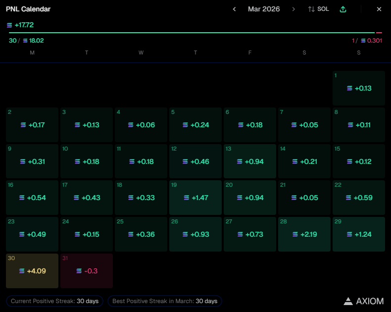Open day 24 cell showing +0.15
This screenshot has width=391, height=312.
(87, 234)
